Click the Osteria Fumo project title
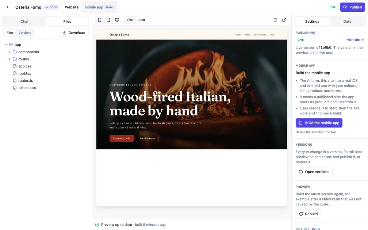The height and width of the screenshot is (230, 368). coord(28,7)
